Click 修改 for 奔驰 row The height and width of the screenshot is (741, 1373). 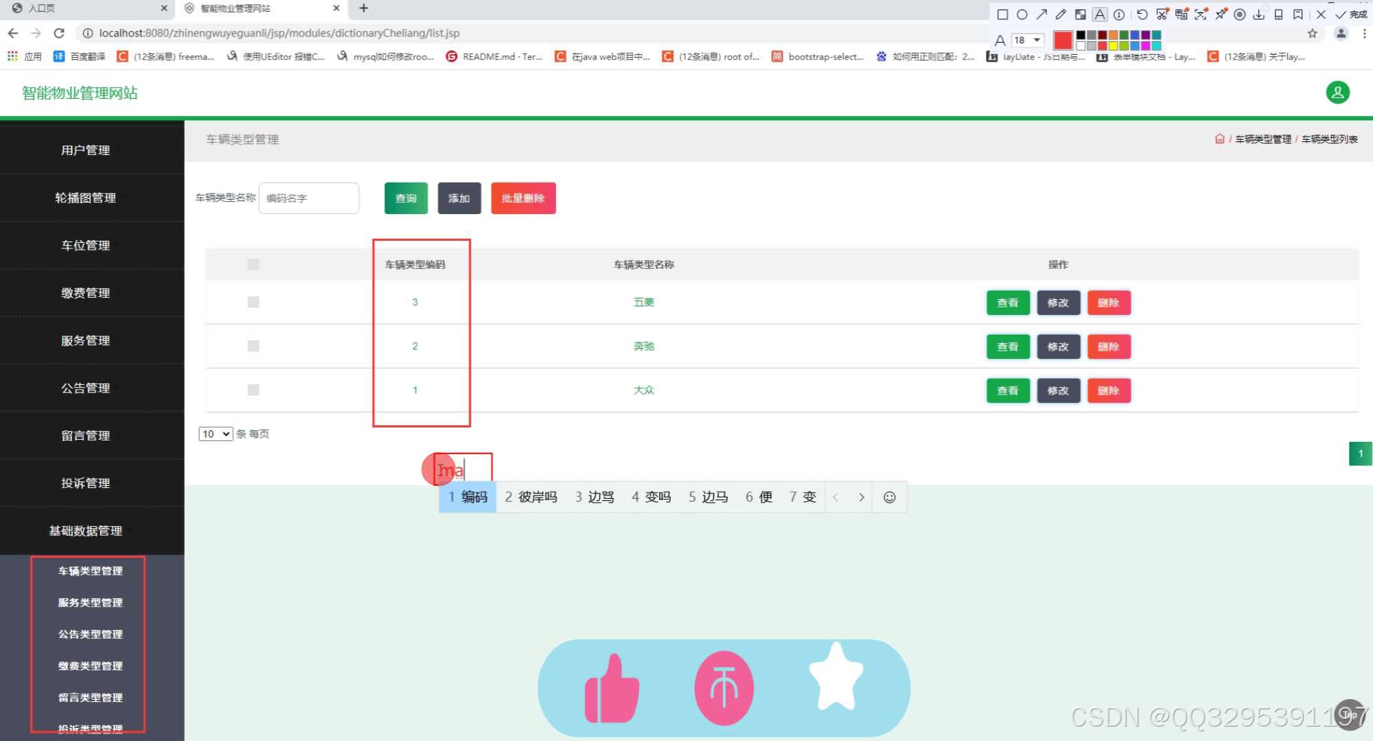(1058, 346)
